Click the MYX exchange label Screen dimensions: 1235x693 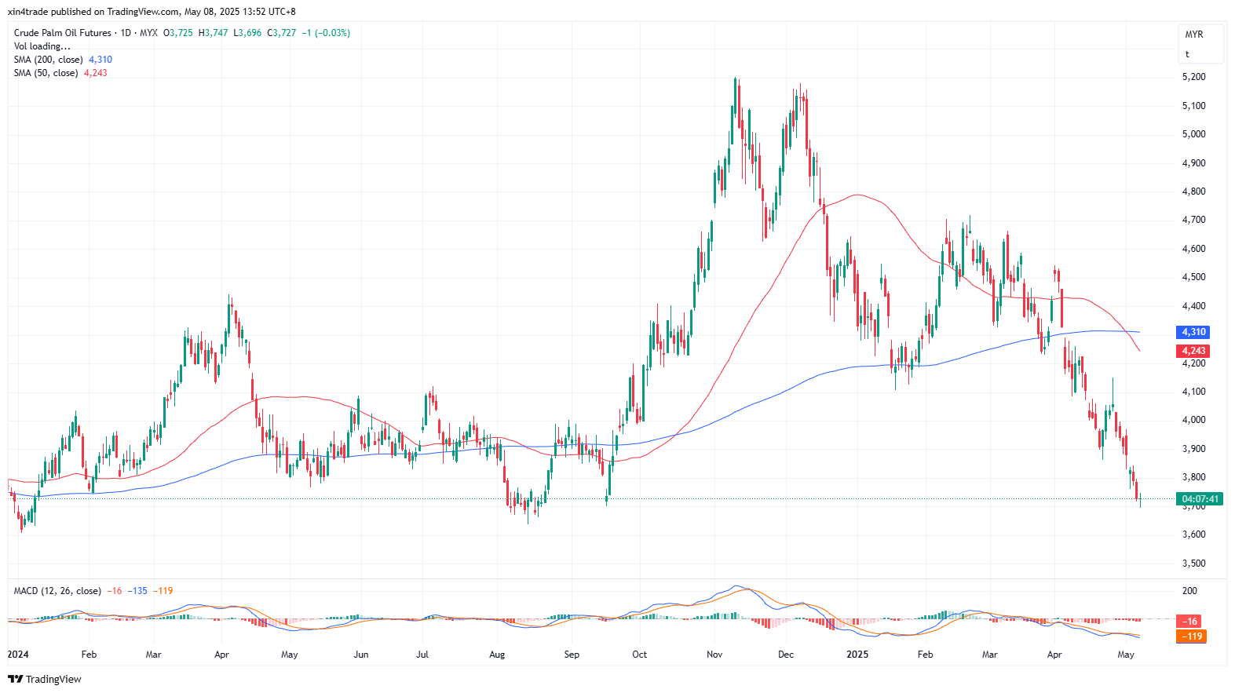(x=148, y=33)
